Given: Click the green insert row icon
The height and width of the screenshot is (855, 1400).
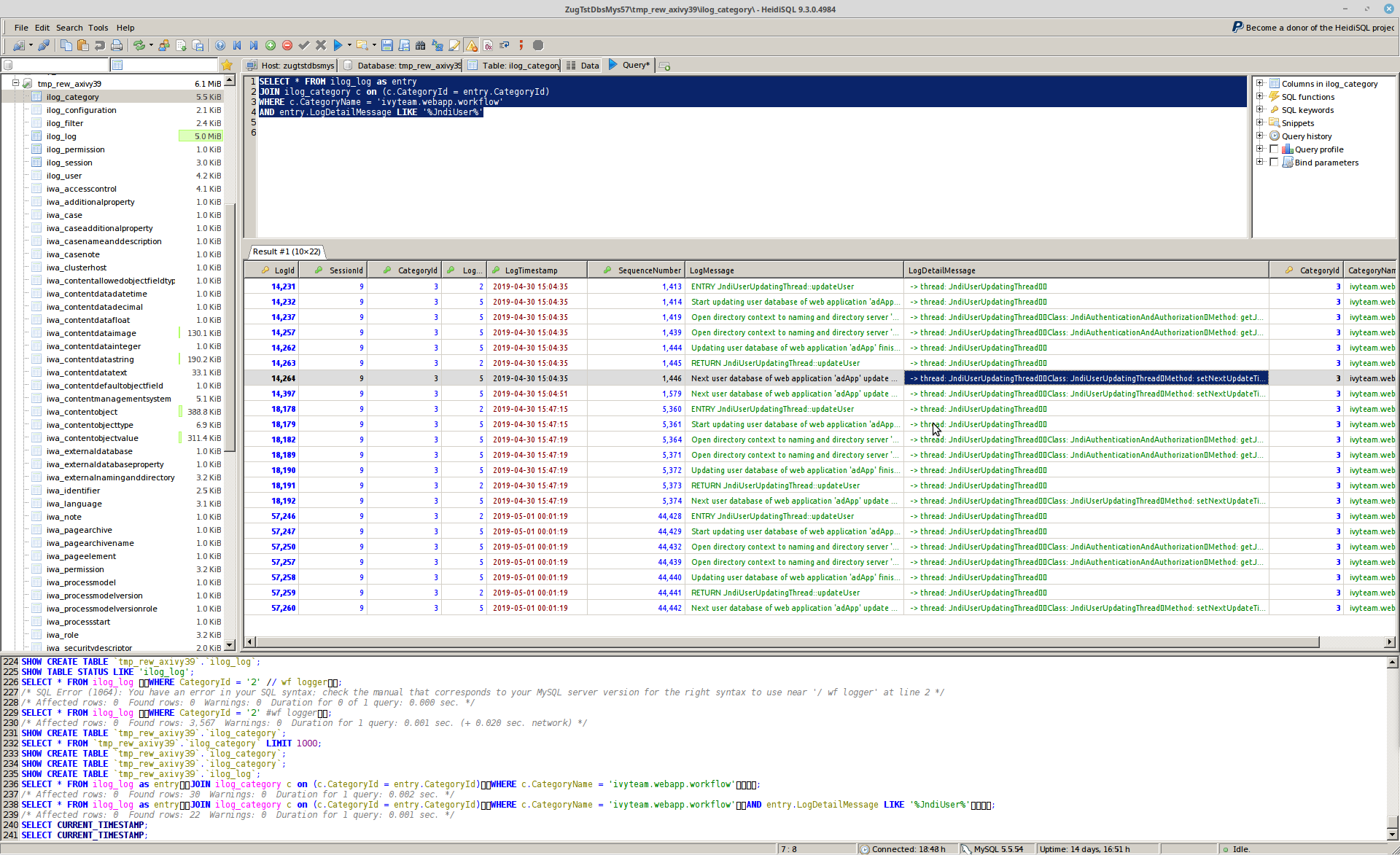Looking at the screenshot, I should (x=271, y=45).
